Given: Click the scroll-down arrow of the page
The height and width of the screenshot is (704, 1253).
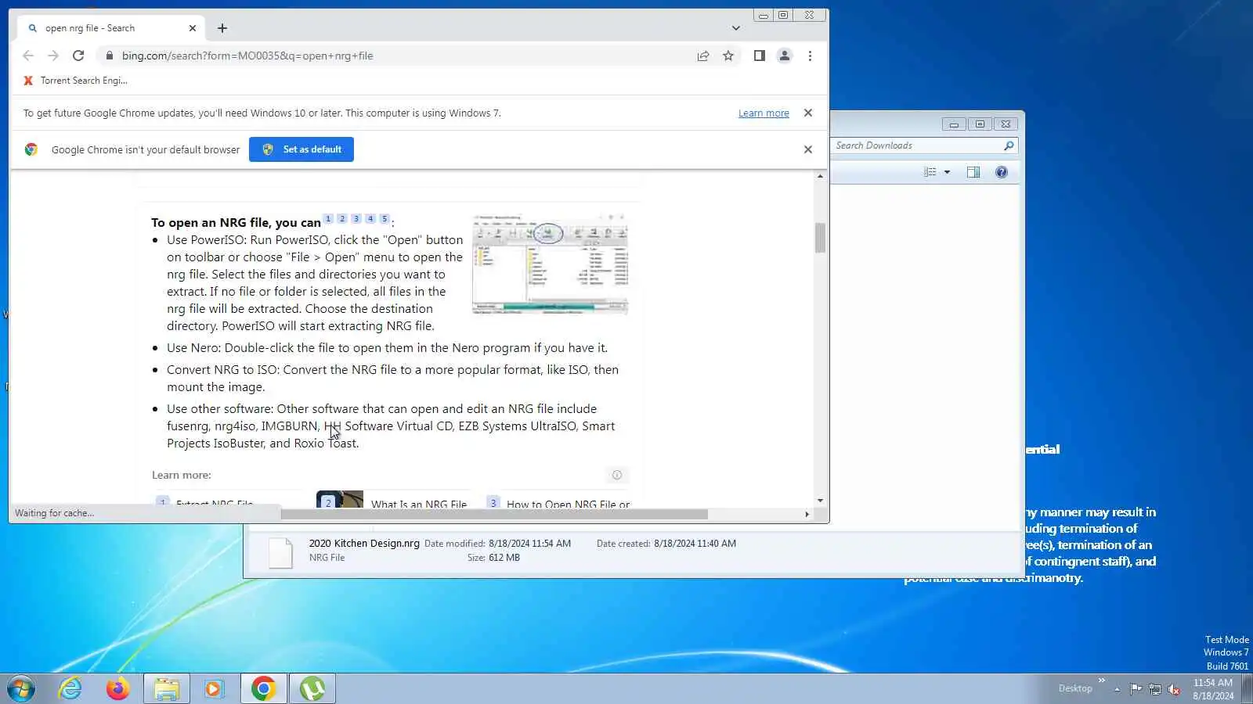Looking at the screenshot, I should click(x=820, y=501).
